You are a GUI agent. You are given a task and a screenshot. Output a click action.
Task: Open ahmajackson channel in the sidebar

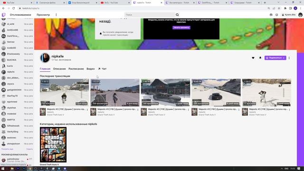coord(17,144)
